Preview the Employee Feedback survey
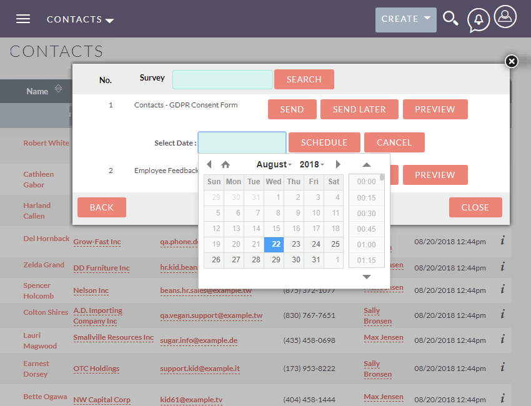Screen dimensions: 531x406 pyautogui.click(x=435, y=175)
